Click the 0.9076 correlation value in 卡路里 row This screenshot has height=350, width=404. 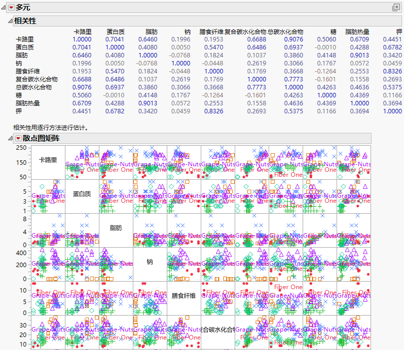(294, 39)
